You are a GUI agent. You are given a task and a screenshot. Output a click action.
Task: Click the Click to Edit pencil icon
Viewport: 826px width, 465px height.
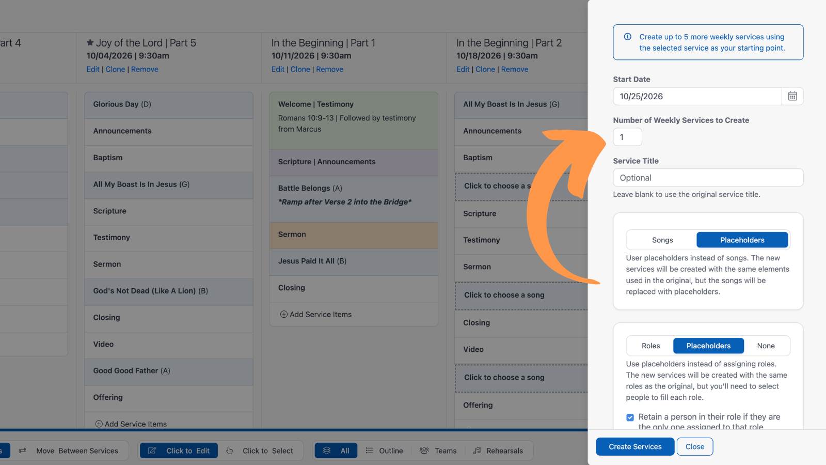[152, 451]
